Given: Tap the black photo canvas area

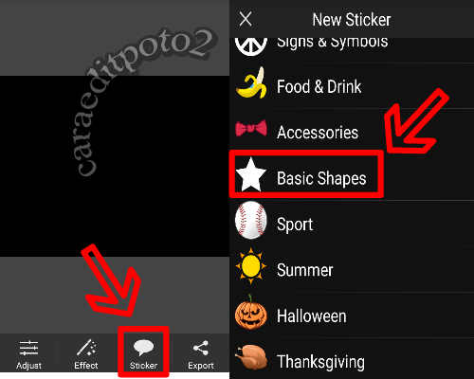Looking at the screenshot, I should [x=115, y=166].
